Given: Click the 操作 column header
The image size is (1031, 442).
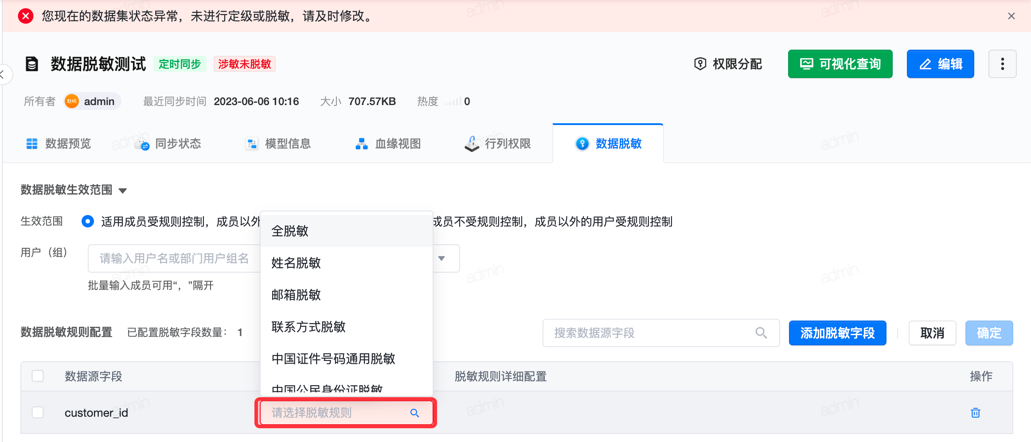Looking at the screenshot, I should coord(981,376).
